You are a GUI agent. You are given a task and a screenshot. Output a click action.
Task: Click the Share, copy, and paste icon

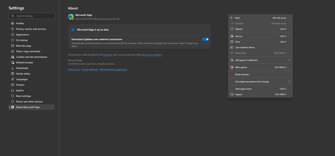(12, 51)
